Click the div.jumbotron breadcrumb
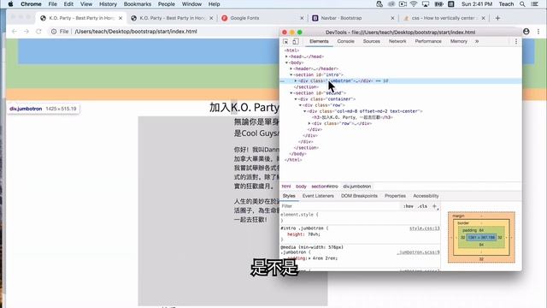This screenshot has width=547, height=308. pos(357,187)
